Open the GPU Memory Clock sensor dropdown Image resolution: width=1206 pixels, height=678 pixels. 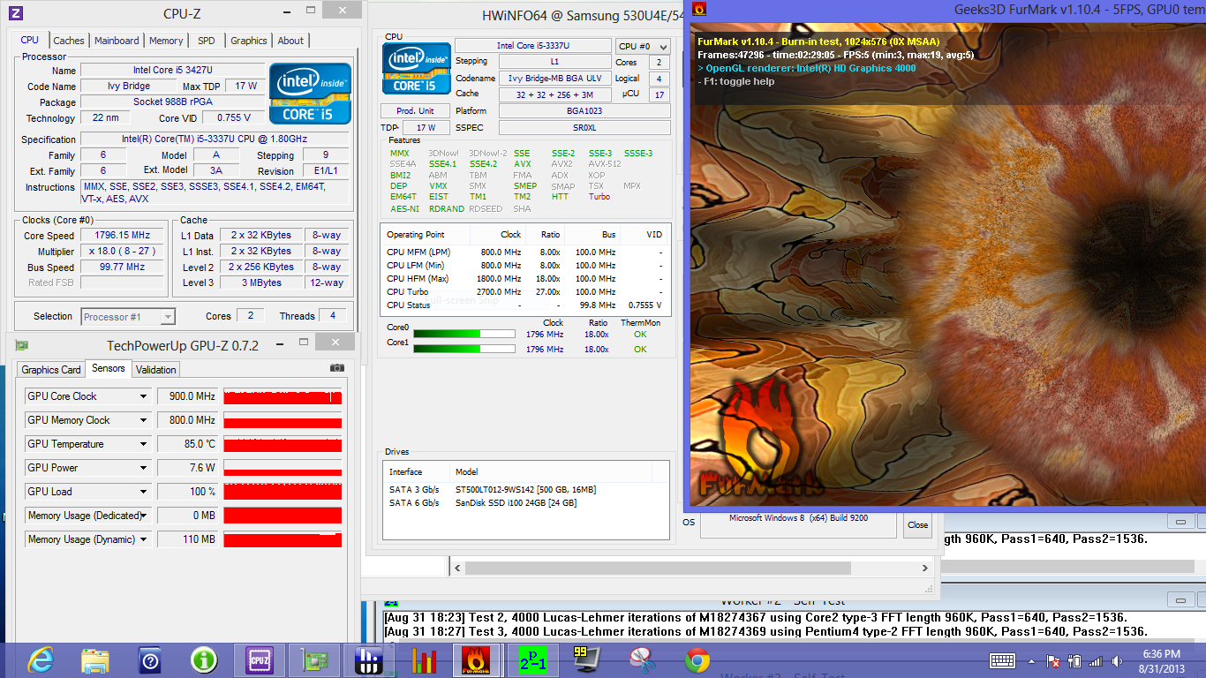144,420
